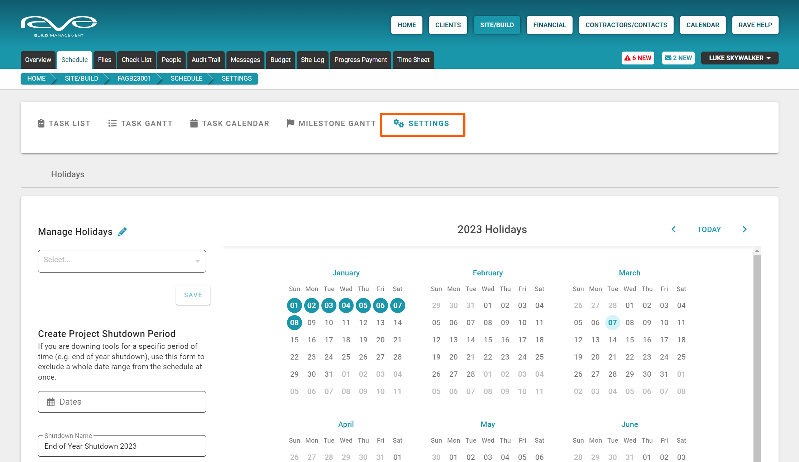Open Milestone Gantt via flag icon

coord(290,123)
